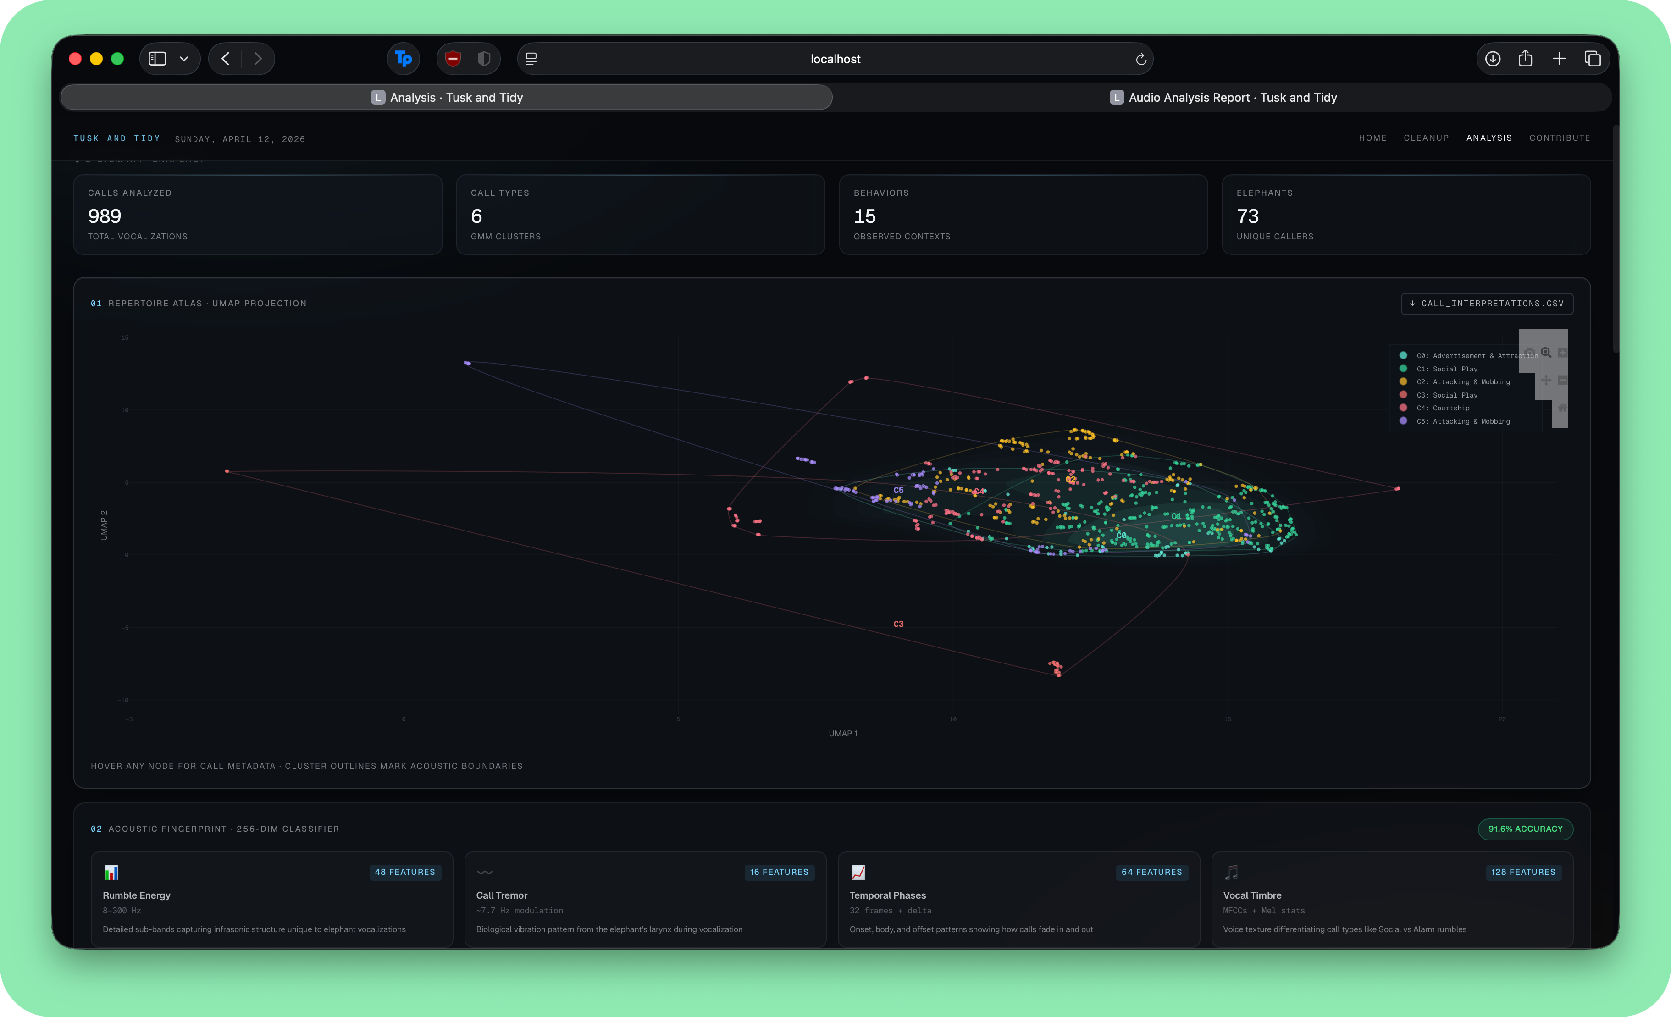Open the CONTRIBUTE nav link
The height and width of the screenshot is (1017, 1671).
coord(1559,138)
